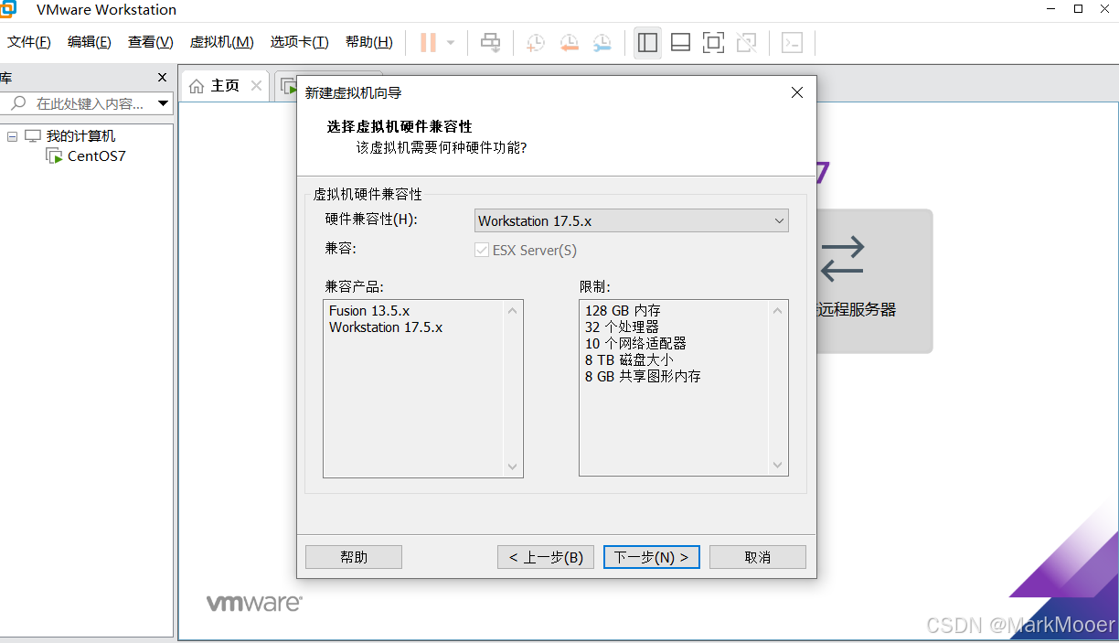Viewport: 1119px width, 643px height.
Task: Click the 帮助 button in the wizard
Action: click(x=354, y=557)
